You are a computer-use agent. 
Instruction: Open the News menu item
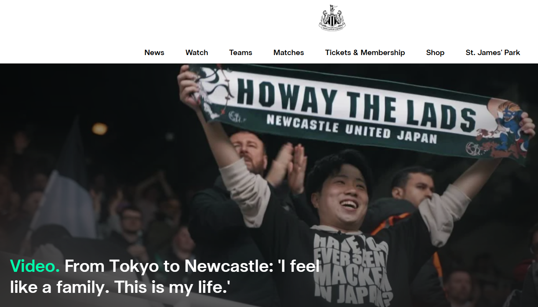(154, 53)
